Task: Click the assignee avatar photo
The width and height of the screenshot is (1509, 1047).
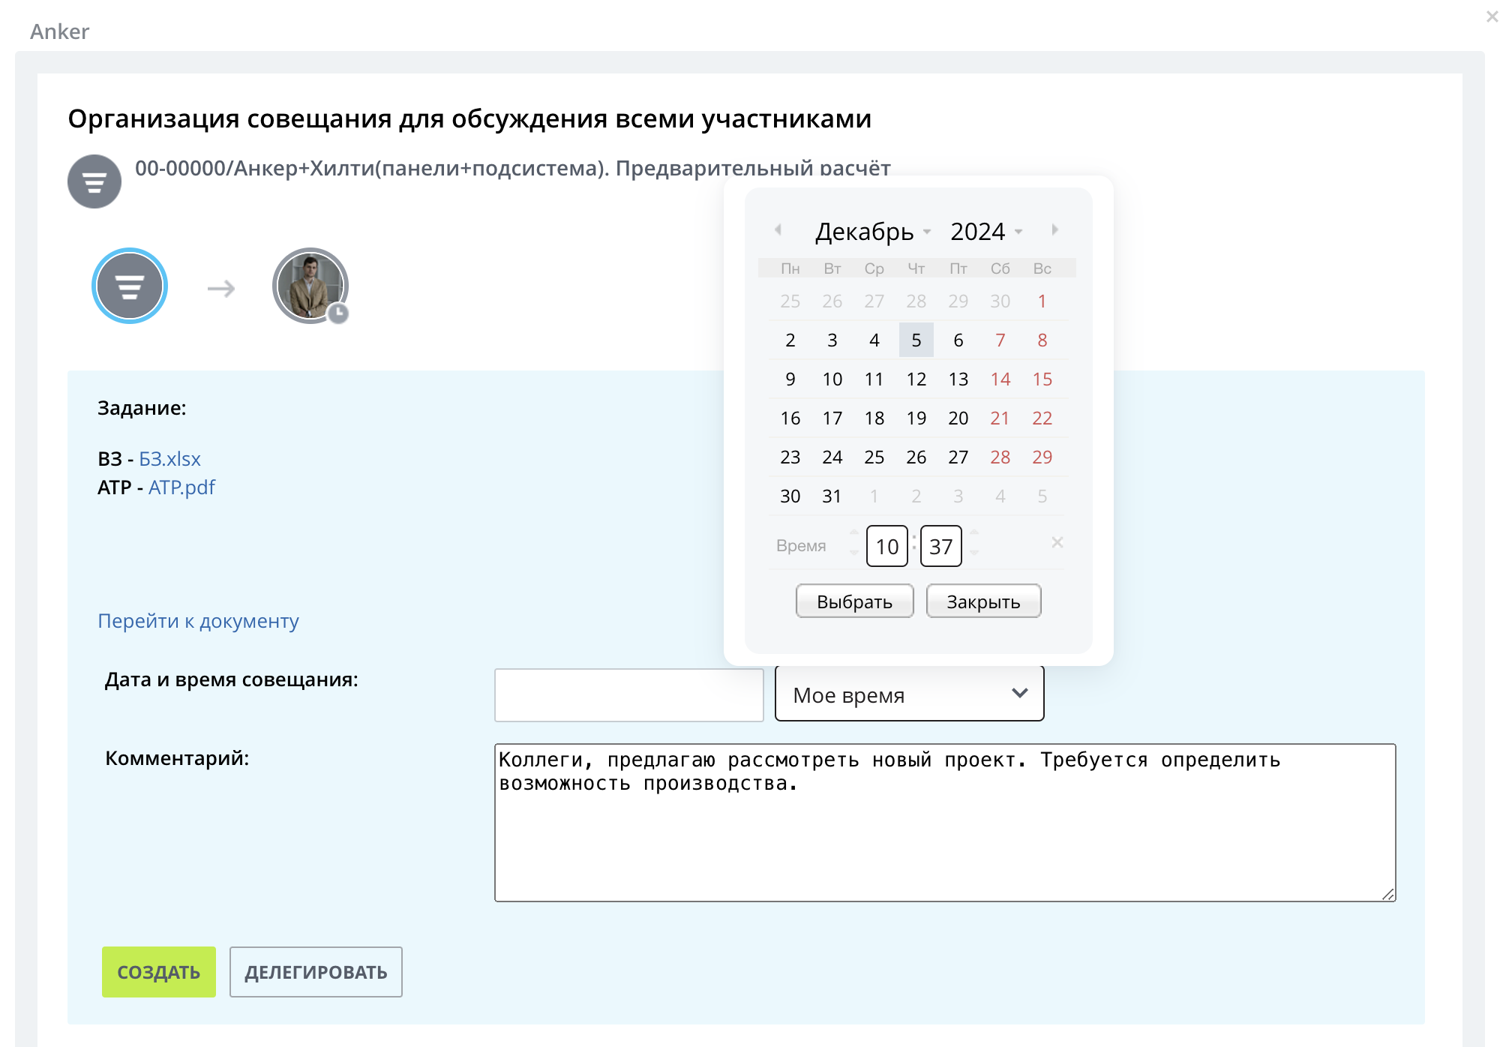Action: 310,286
